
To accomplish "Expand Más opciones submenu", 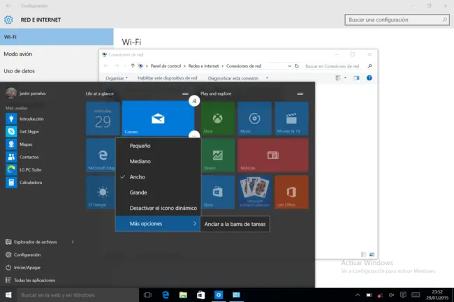I will (158, 224).
